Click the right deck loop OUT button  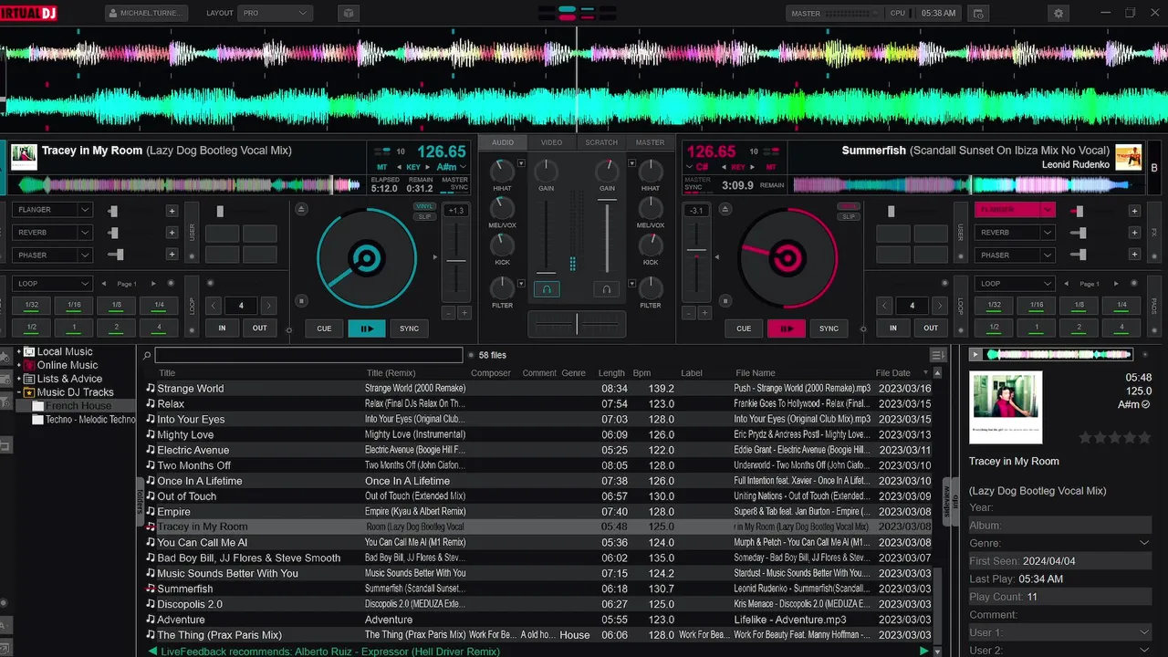931,328
